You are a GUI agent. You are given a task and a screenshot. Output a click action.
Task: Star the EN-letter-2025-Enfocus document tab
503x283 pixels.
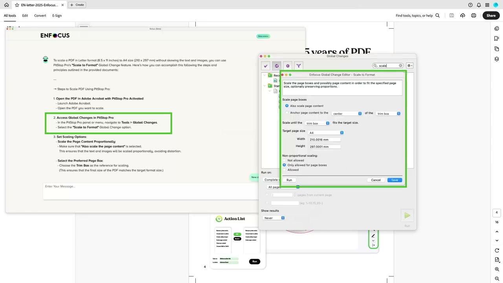[x=17, y=5]
